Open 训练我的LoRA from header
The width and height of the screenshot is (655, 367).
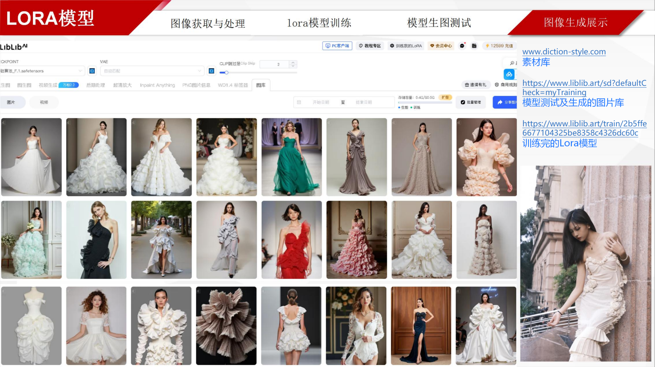pyautogui.click(x=406, y=46)
